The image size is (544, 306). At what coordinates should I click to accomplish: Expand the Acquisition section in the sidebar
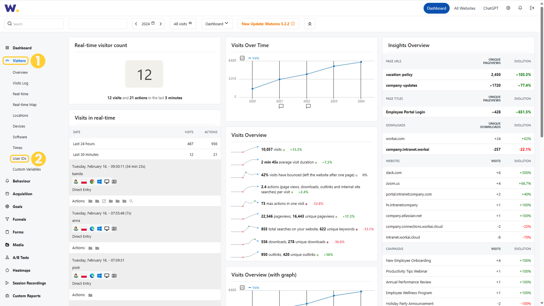point(22,194)
